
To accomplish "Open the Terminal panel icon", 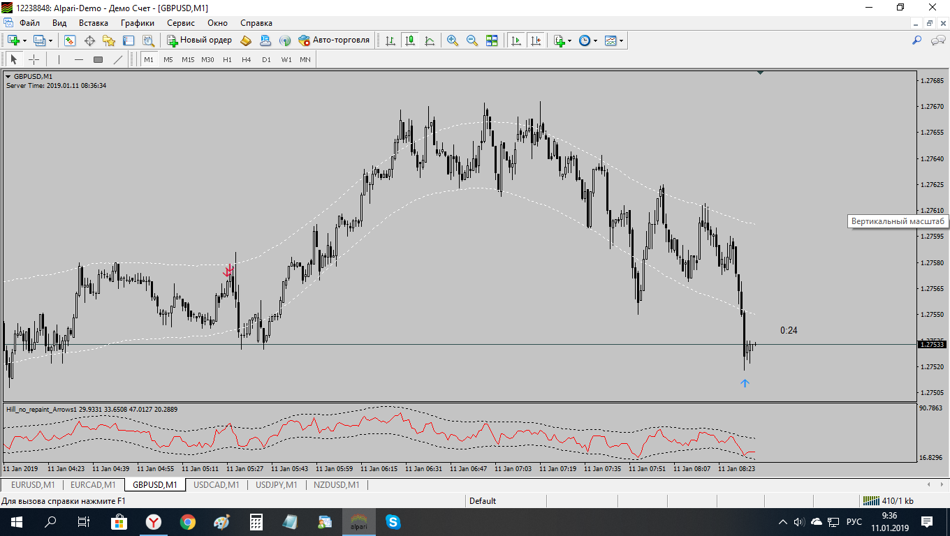I will [x=129, y=40].
